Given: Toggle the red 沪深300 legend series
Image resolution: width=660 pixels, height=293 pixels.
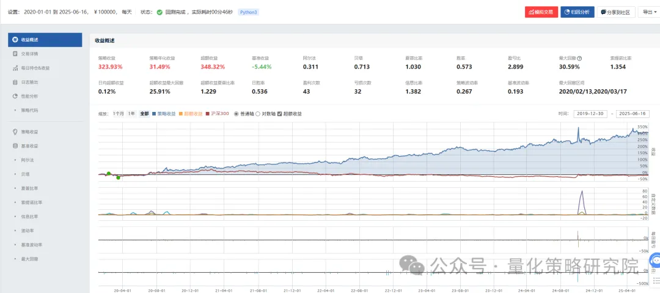Looking at the screenshot, I should (x=218, y=114).
